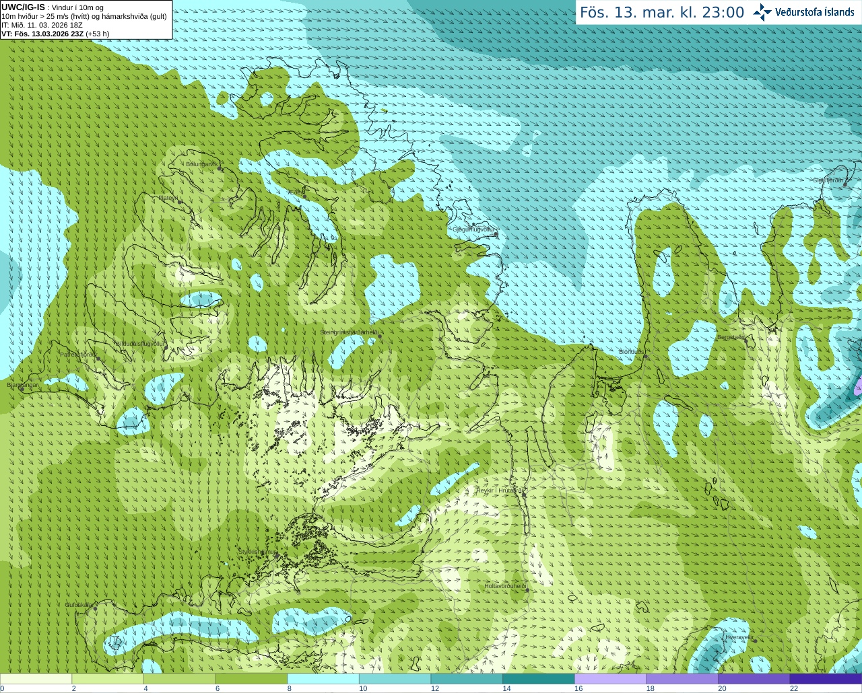The width and height of the screenshot is (862, 693).
Task: Click the Æðey station label
Action: tap(296, 192)
